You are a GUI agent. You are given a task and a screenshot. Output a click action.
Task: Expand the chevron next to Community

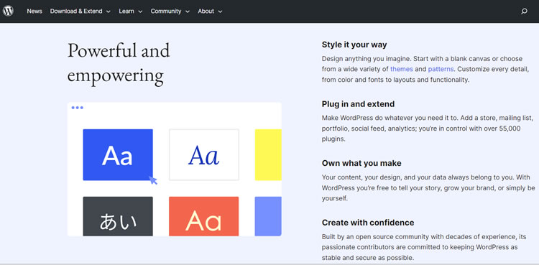pos(188,11)
